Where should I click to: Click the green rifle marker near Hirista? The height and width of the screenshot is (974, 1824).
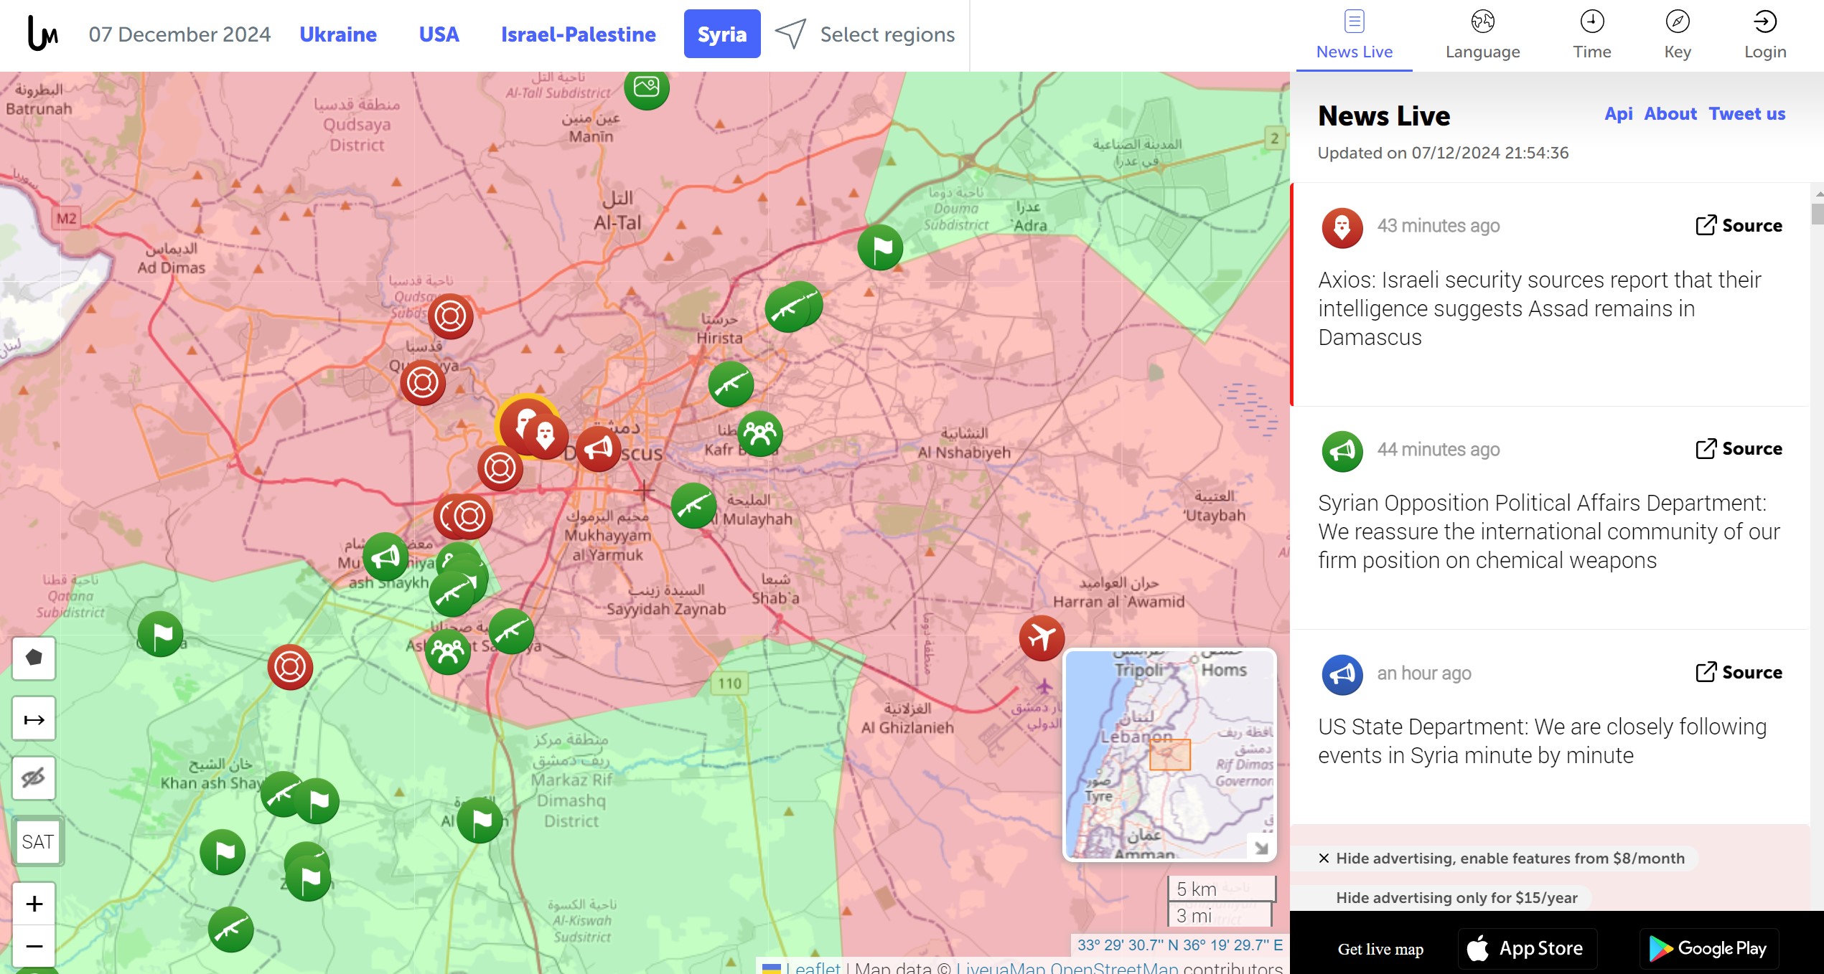point(731,384)
